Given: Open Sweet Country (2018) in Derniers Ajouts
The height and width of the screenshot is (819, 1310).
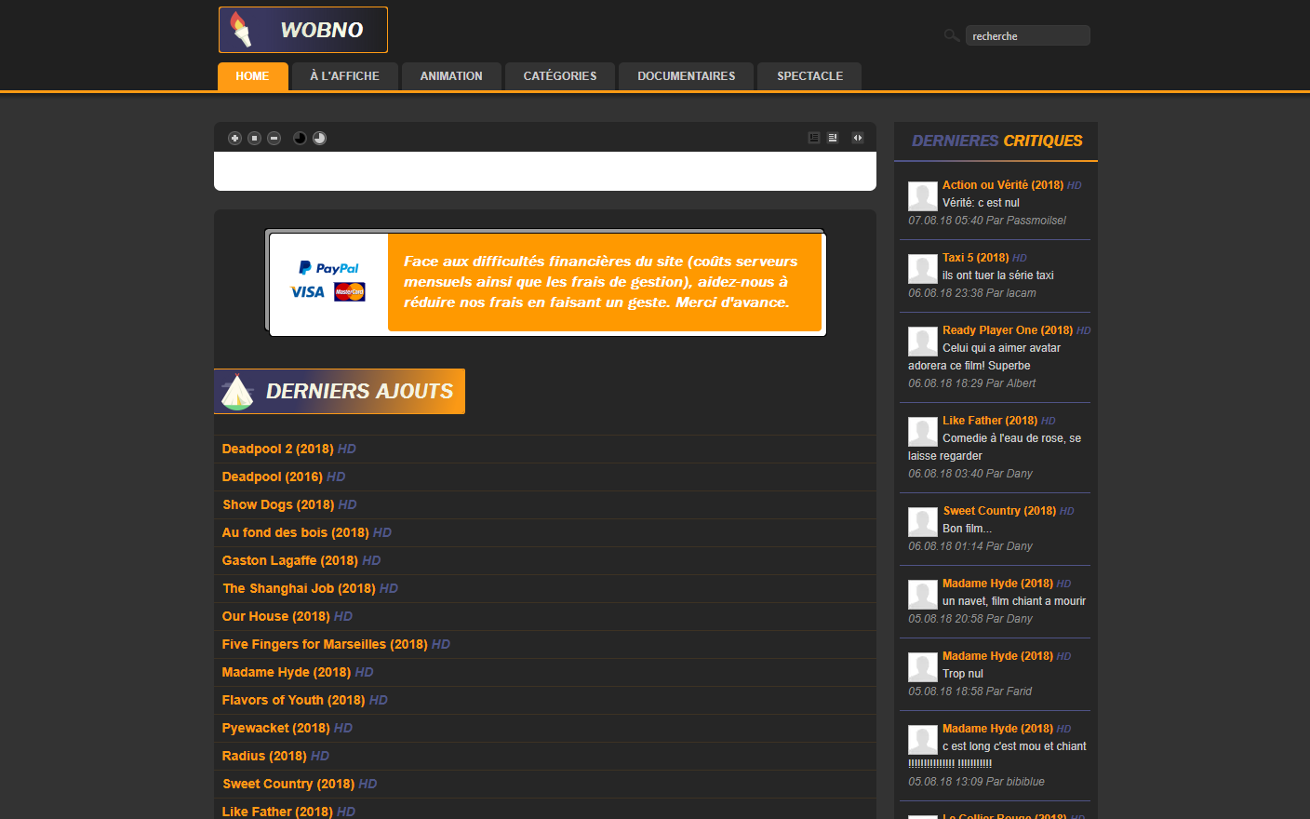Looking at the screenshot, I should coord(288,784).
